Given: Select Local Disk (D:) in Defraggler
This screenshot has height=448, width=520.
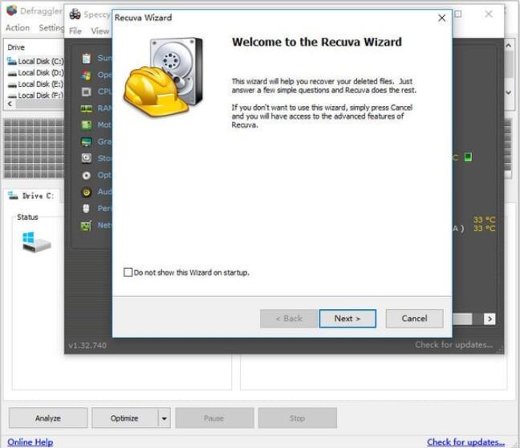Looking at the screenshot, I should (x=35, y=73).
